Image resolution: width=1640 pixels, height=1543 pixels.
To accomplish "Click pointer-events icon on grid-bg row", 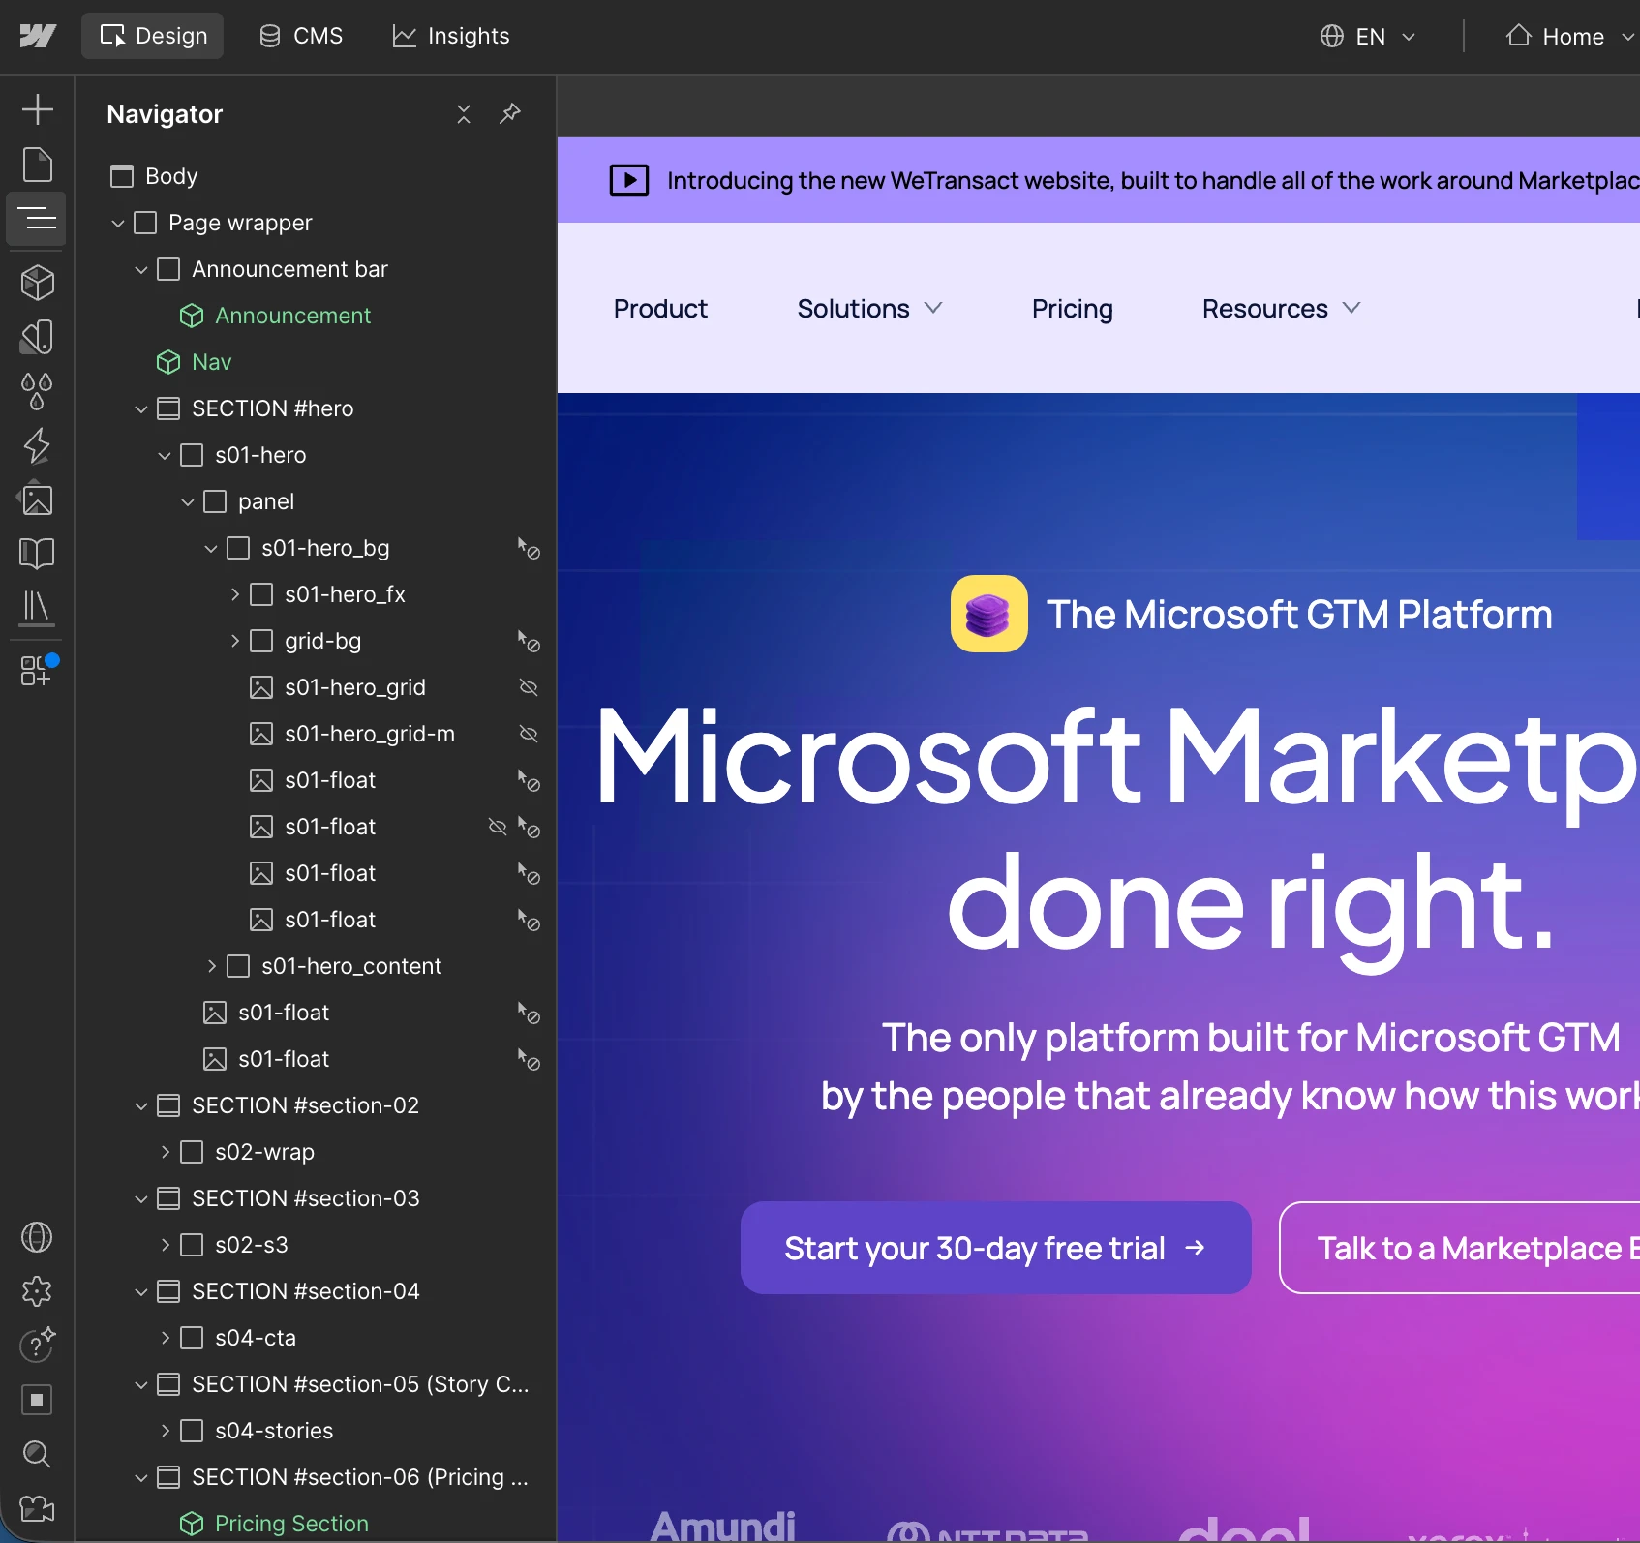I will (529, 641).
